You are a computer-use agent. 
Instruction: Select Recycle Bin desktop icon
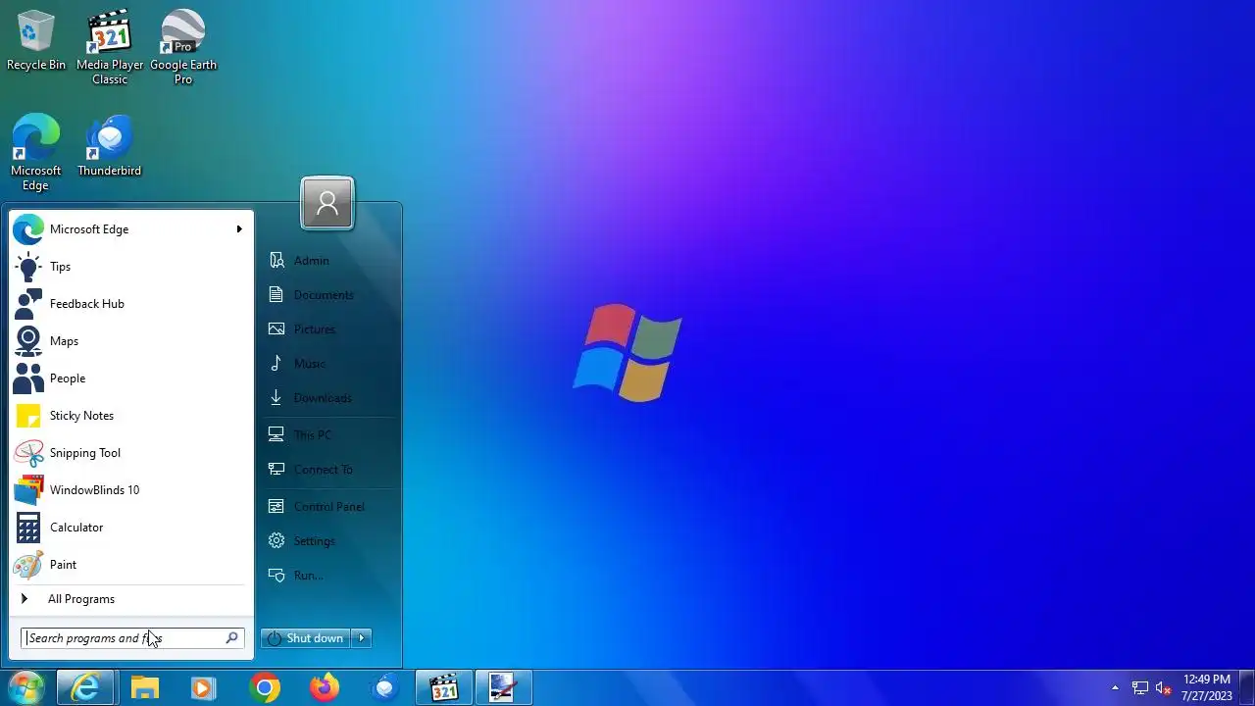[36, 40]
